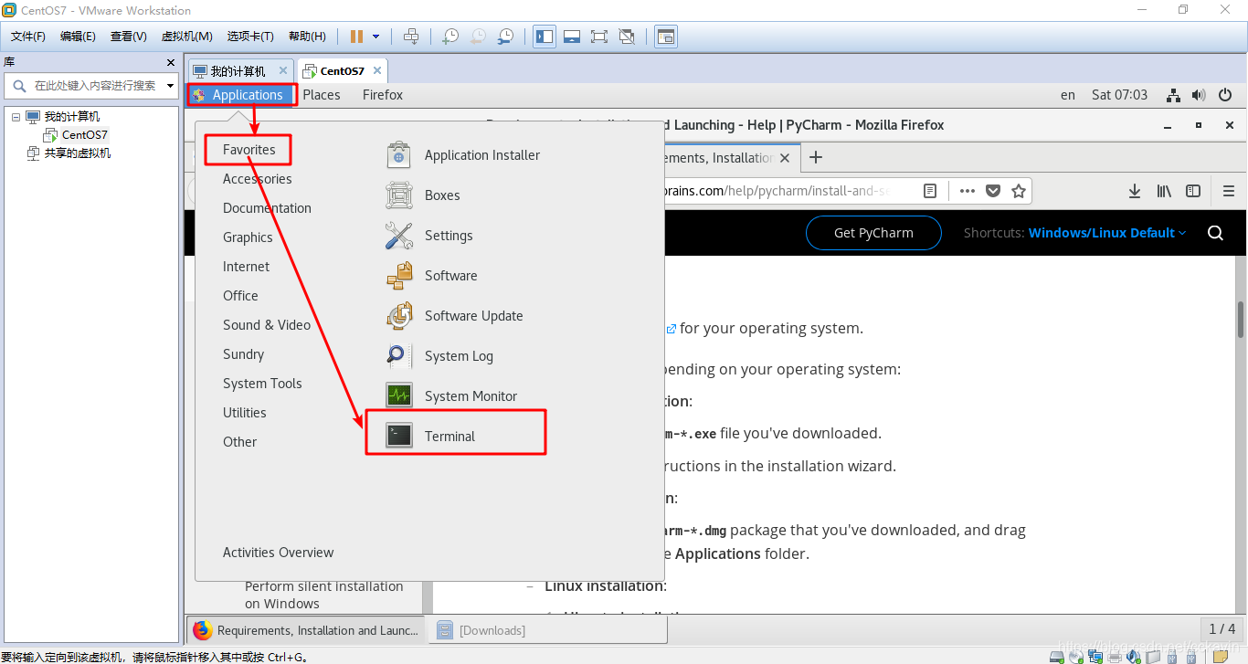The height and width of the screenshot is (664, 1248).
Task: Open the Firefox app menu in top bar
Action: coord(383,95)
